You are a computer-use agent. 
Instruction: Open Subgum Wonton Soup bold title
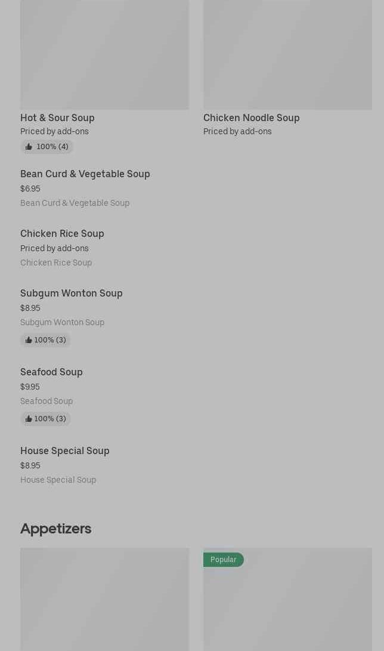tap(72, 293)
